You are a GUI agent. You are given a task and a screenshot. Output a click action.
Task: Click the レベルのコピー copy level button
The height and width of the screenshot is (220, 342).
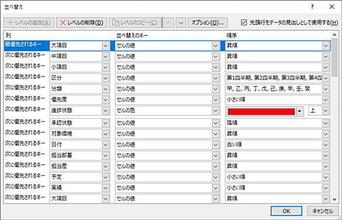(x=135, y=23)
